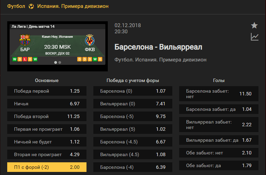Click the Голы market column header
Screen dimensions: 266x175
click(219, 81)
